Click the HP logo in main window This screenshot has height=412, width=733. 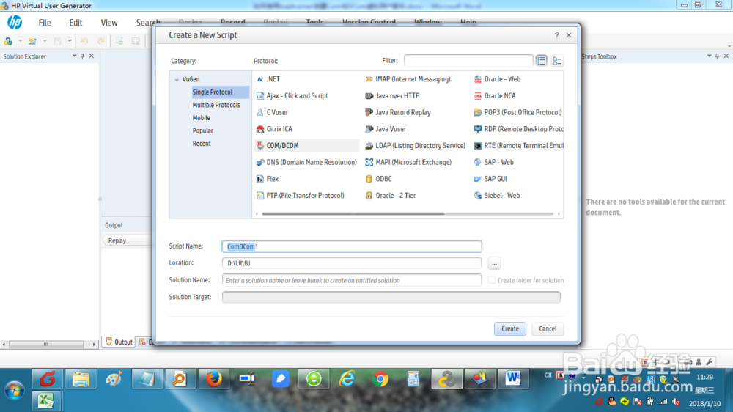[15, 22]
